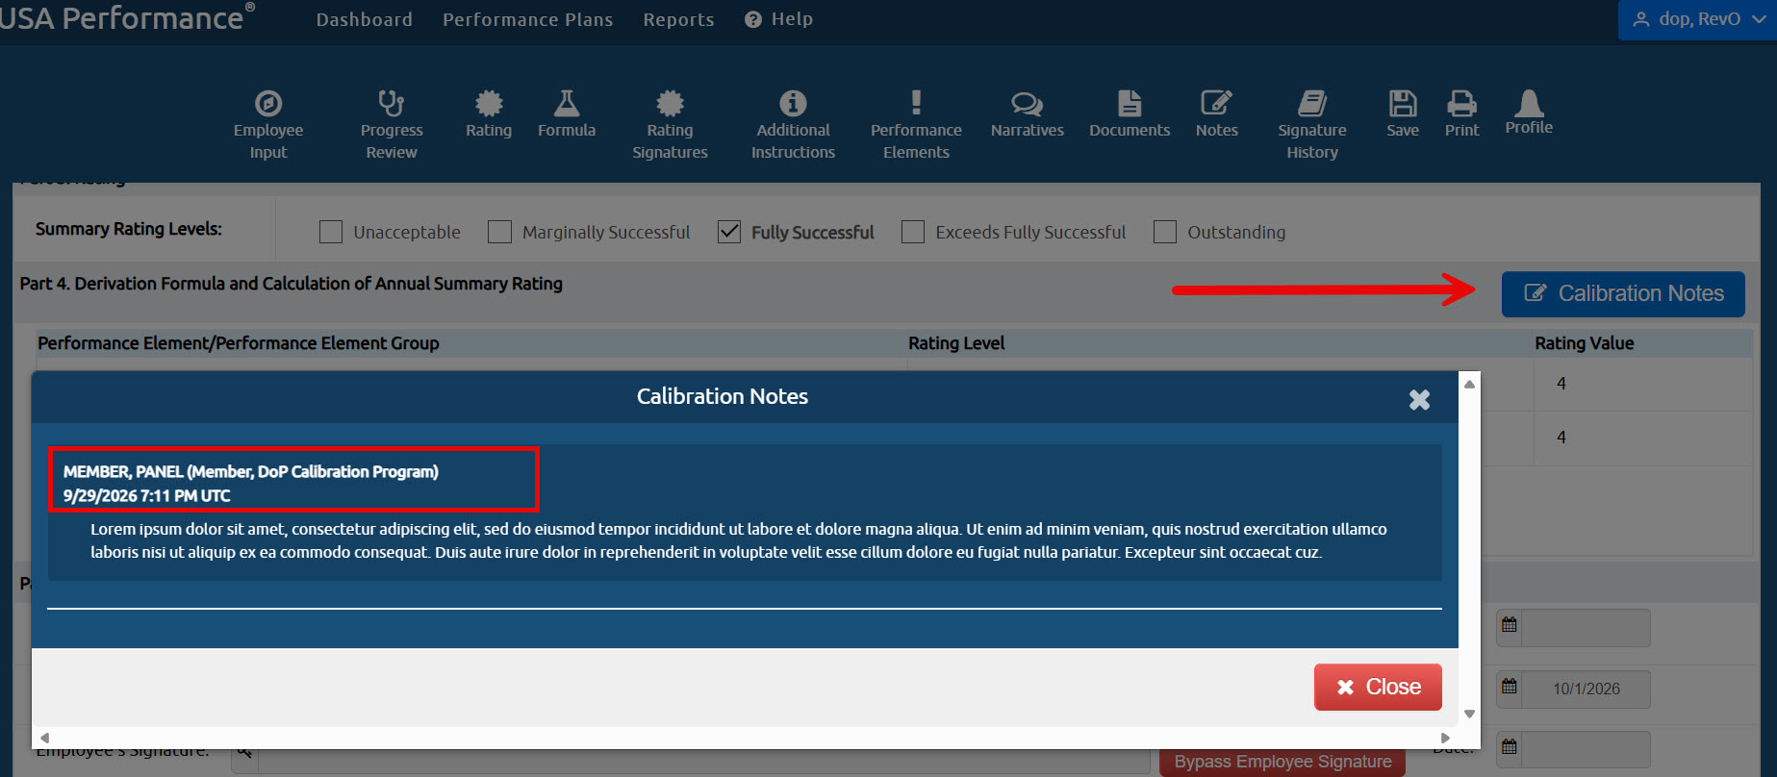1777x777 pixels.
Task: Click the blue Calibration Notes button
Action: pyautogui.click(x=1623, y=294)
